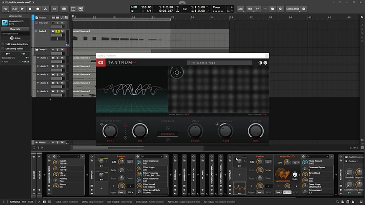Toggle power of FX Selector device
Viewport: 365px width, 205px height.
tap(193, 157)
